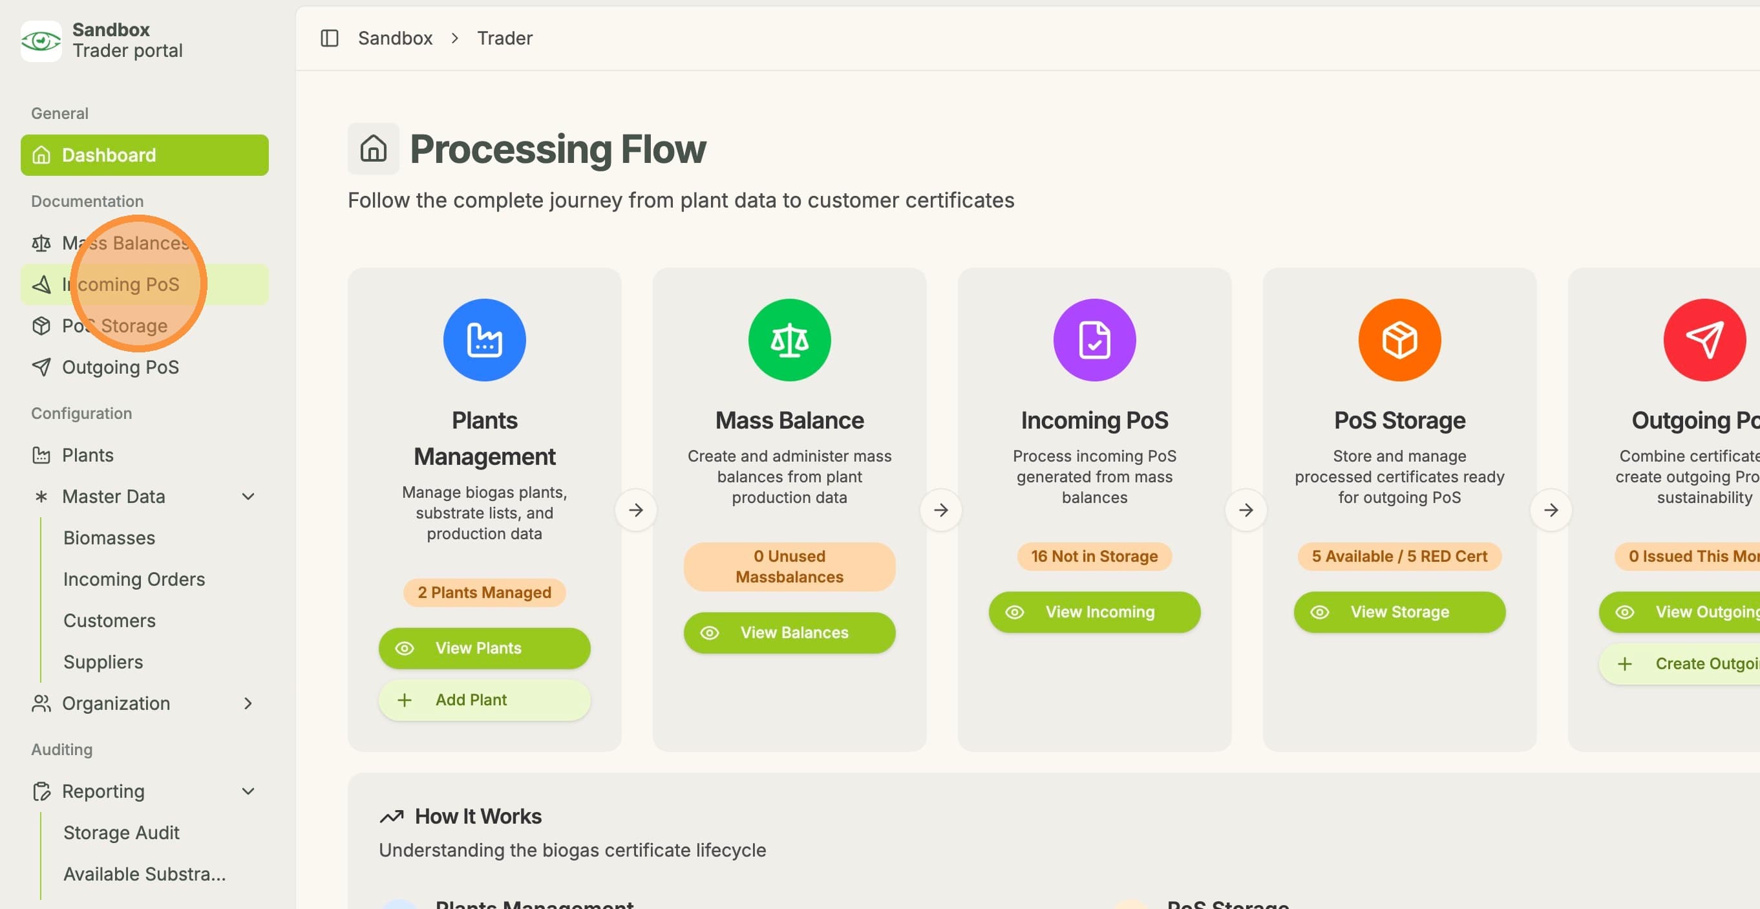Open Available Substra... report item
The image size is (1760, 909).
(145, 874)
